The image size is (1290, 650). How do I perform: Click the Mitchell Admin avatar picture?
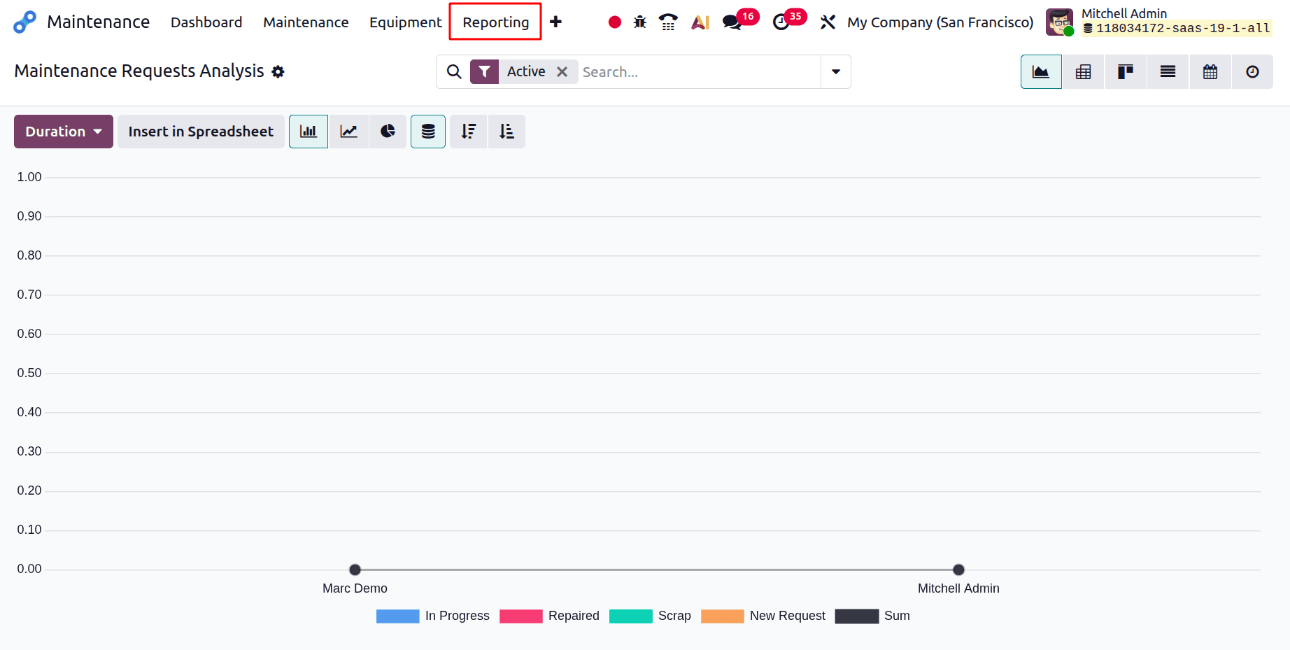coord(1059,22)
